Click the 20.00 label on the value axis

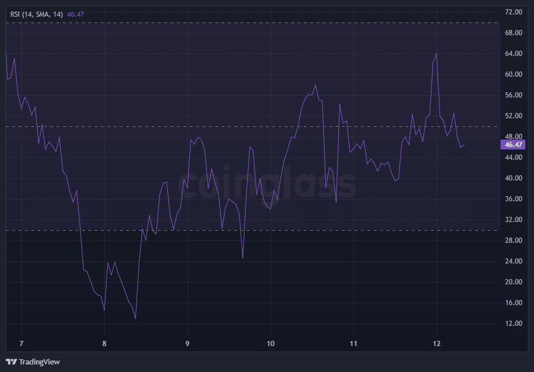(x=513, y=282)
